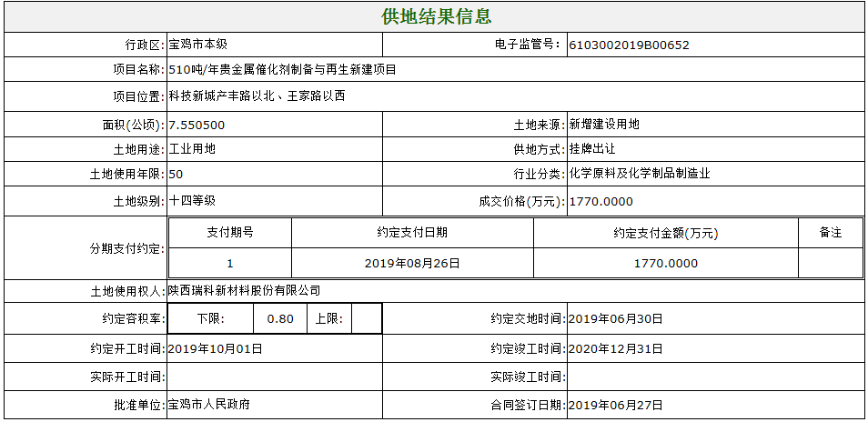Click the land grade value 十四等级

click(192, 201)
